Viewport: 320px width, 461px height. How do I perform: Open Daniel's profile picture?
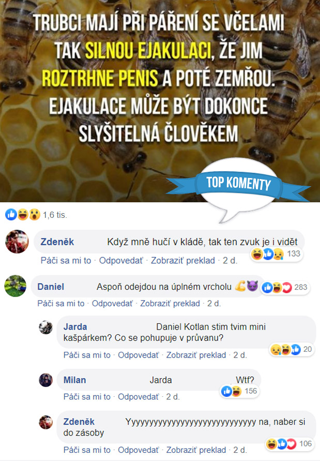point(16,286)
